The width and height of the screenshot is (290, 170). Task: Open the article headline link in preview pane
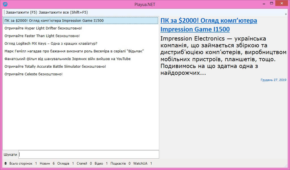[x=209, y=25]
